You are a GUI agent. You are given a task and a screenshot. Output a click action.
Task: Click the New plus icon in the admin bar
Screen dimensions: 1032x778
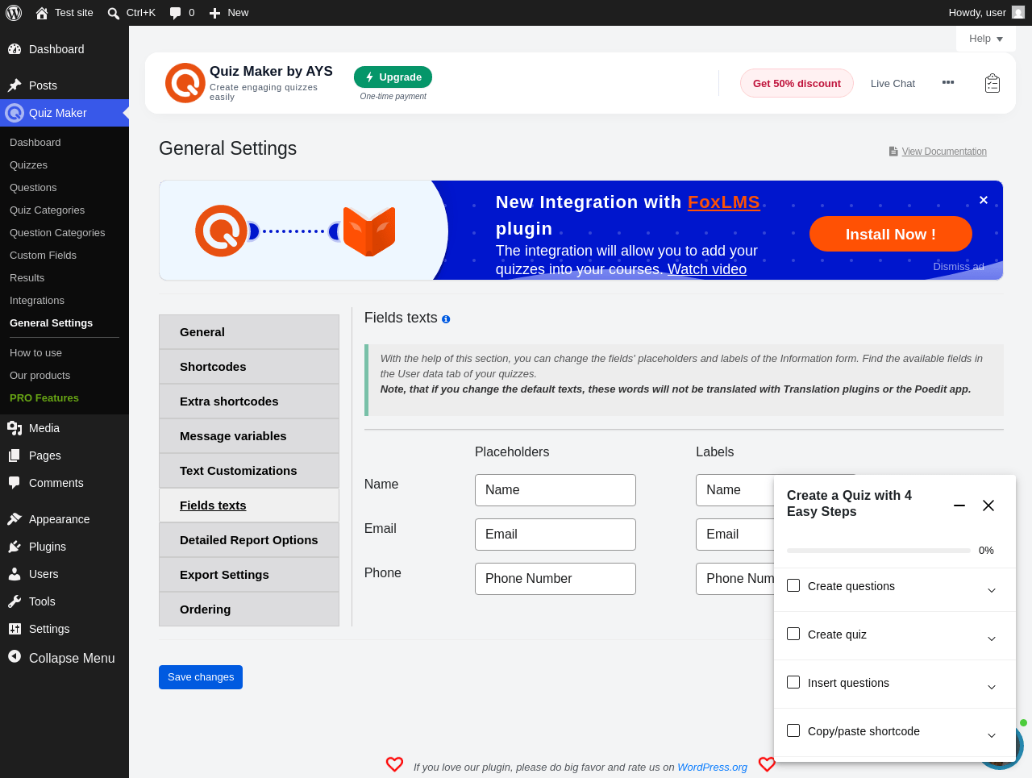click(x=214, y=13)
